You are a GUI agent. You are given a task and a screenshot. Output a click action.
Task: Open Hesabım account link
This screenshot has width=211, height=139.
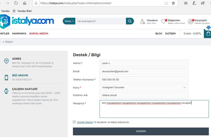[x=152, y=20]
